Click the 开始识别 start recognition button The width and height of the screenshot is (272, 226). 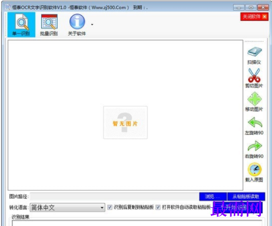(237, 207)
